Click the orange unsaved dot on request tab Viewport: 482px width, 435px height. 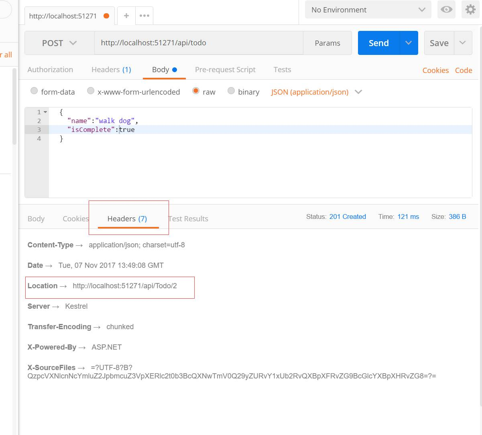click(x=106, y=16)
